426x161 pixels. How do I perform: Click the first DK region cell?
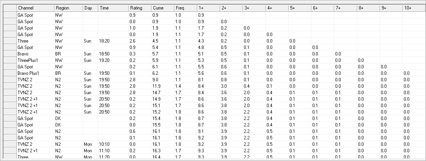pyautogui.click(x=69, y=118)
